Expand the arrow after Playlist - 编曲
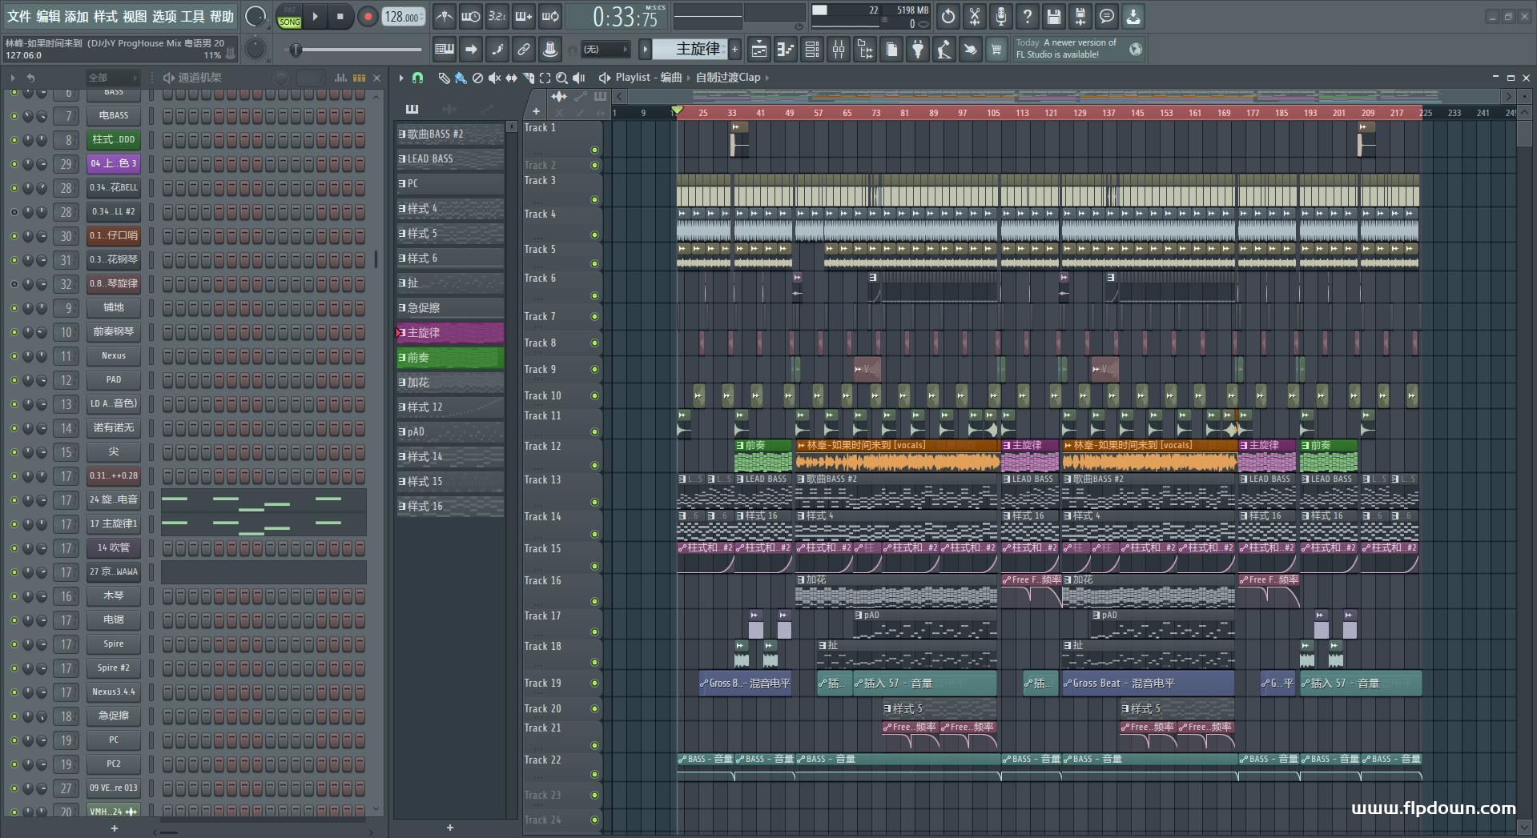Viewport: 1537px width, 838px height. (689, 78)
